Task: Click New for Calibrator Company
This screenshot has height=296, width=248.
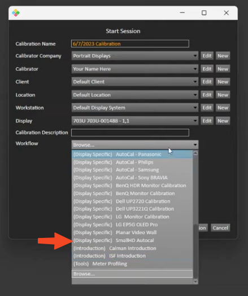Action: 223,56
